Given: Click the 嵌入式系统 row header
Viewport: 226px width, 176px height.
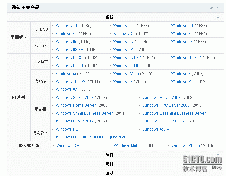Looking at the screenshot, I should click(x=29, y=146).
